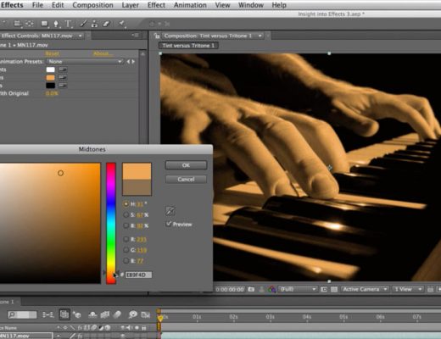
Task: Click About link for the effect
Action: [103, 53]
